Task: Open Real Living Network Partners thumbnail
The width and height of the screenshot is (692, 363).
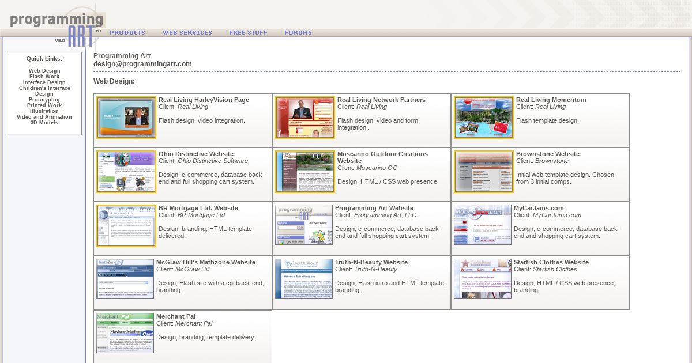Action: 305,118
